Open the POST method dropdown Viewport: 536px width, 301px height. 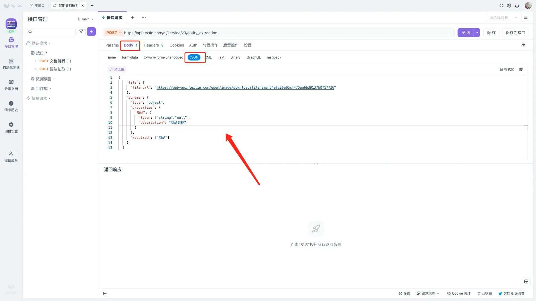[114, 33]
